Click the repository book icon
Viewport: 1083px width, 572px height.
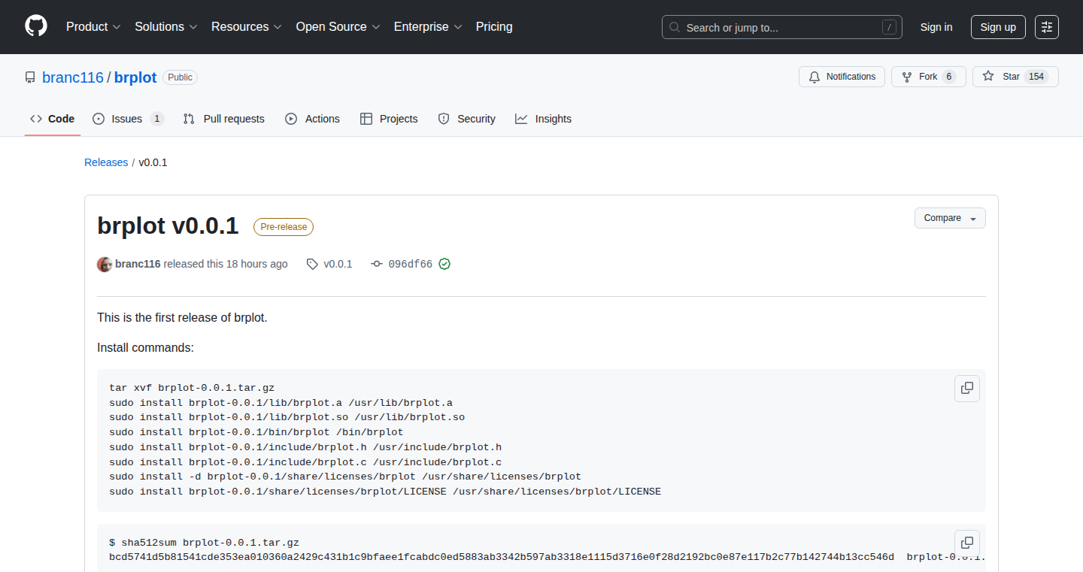pyautogui.click(x=30, y=77)
